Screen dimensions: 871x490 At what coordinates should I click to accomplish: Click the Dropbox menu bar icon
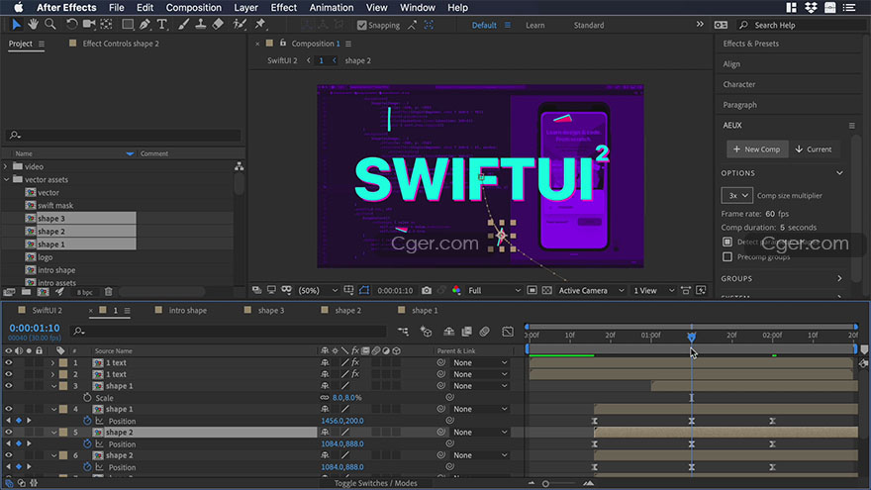click(811, 8)
